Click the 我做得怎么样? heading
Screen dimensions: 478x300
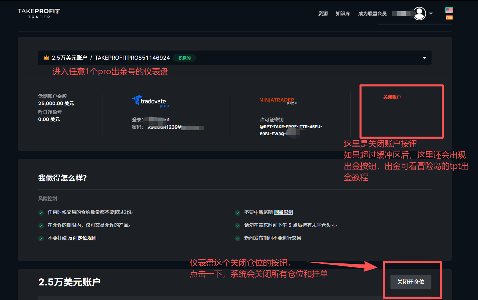point(62,178)
